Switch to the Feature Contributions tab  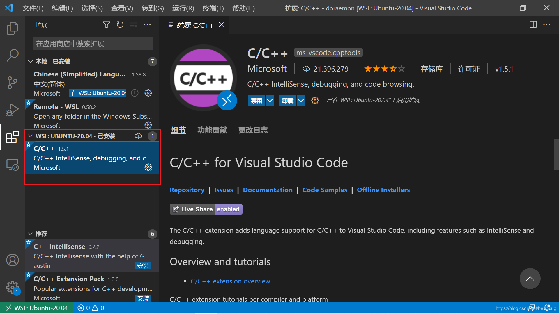(212, 130)
